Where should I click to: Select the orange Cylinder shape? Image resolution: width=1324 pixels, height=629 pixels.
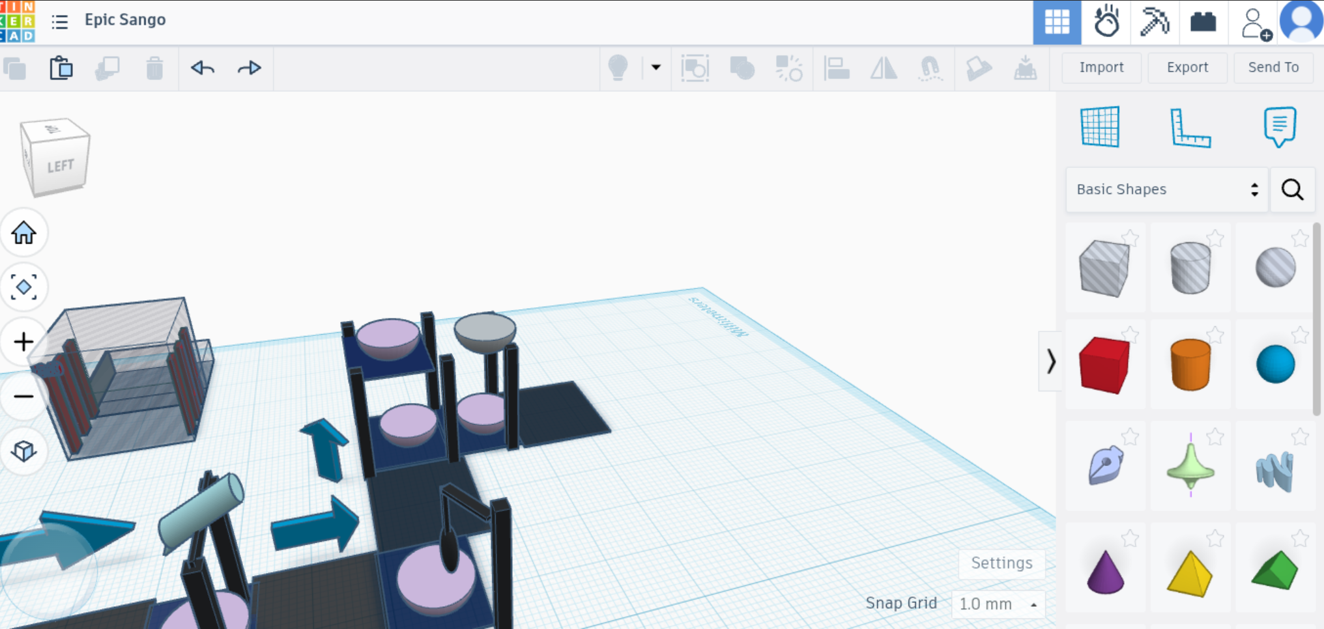point(1190,364)
